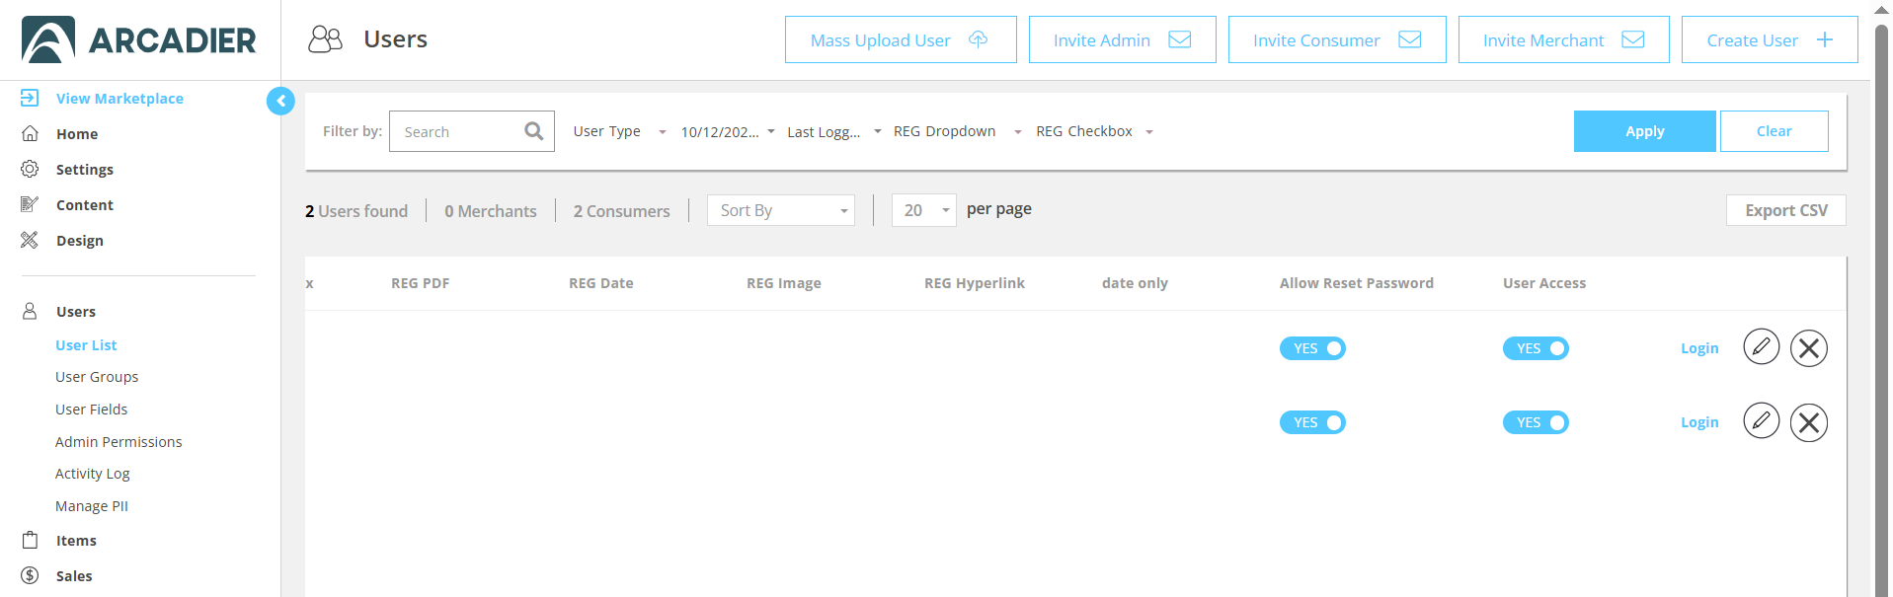Expand the Sort By dropdown
Screen dimensions: 1893x597
pos(780,210)
